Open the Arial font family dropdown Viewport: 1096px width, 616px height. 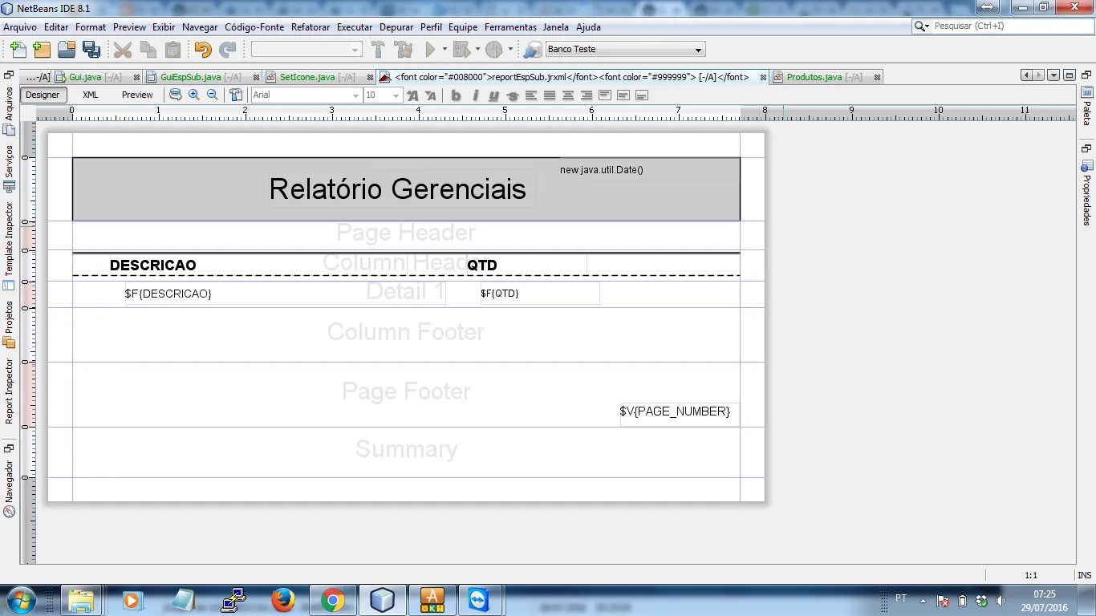(x=355, y=95)
